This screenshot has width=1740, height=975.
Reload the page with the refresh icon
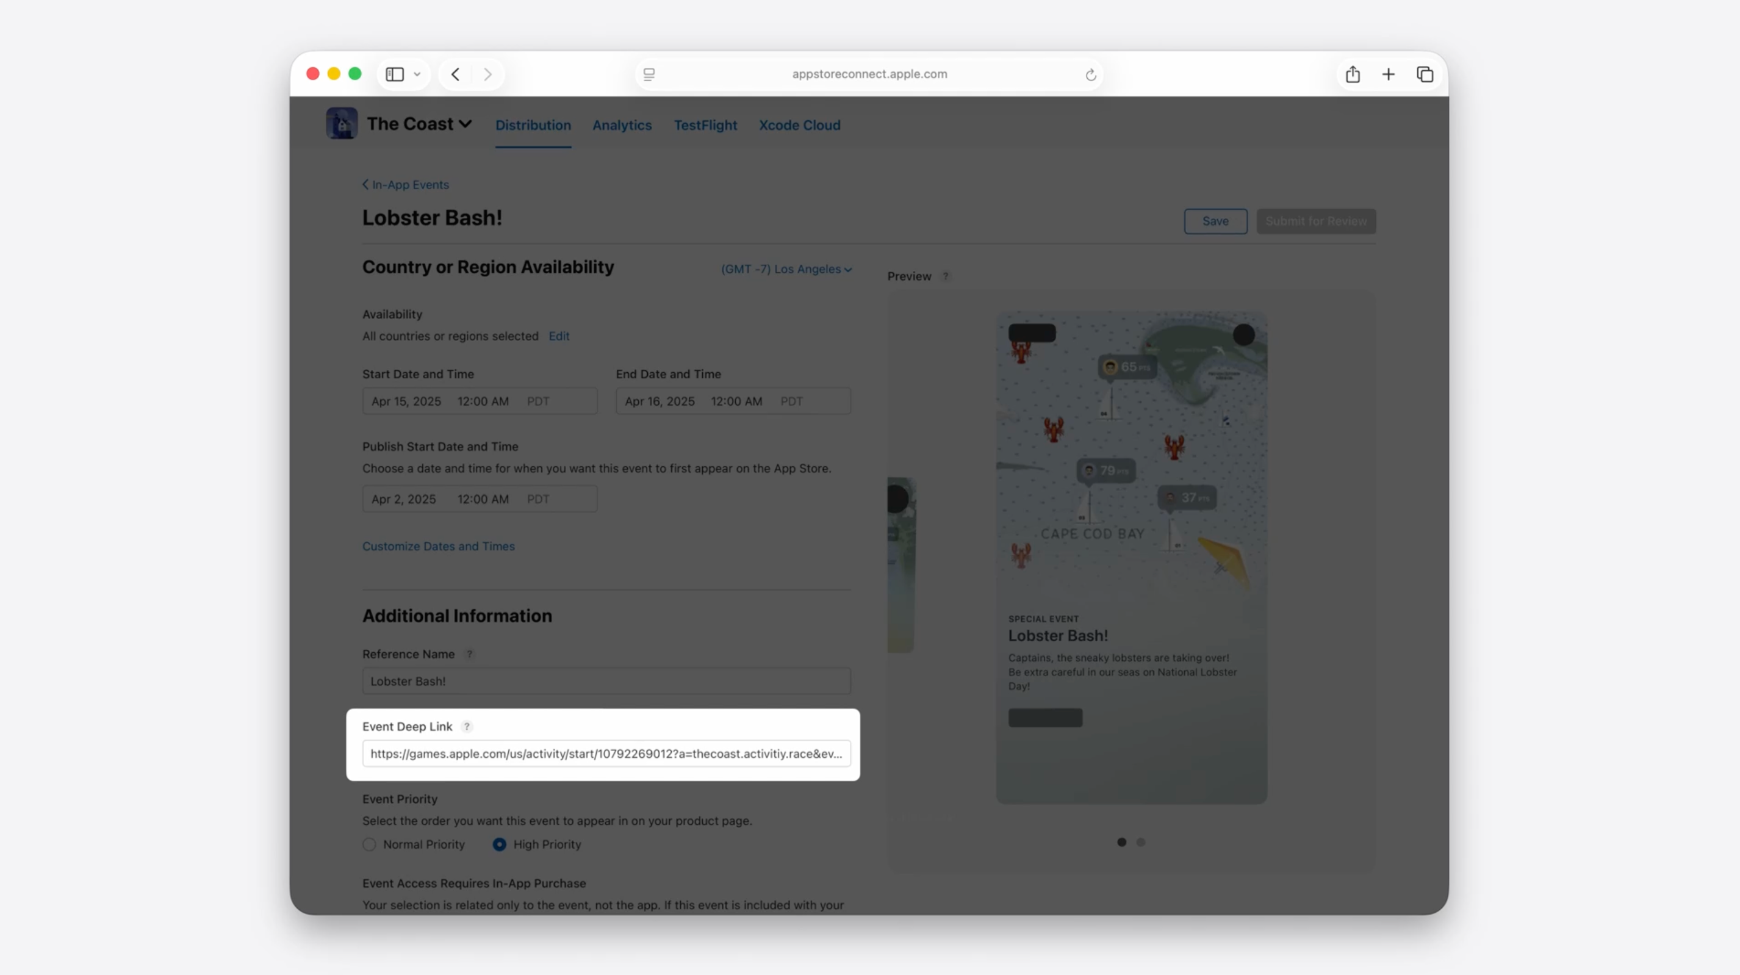[1090, 74]
